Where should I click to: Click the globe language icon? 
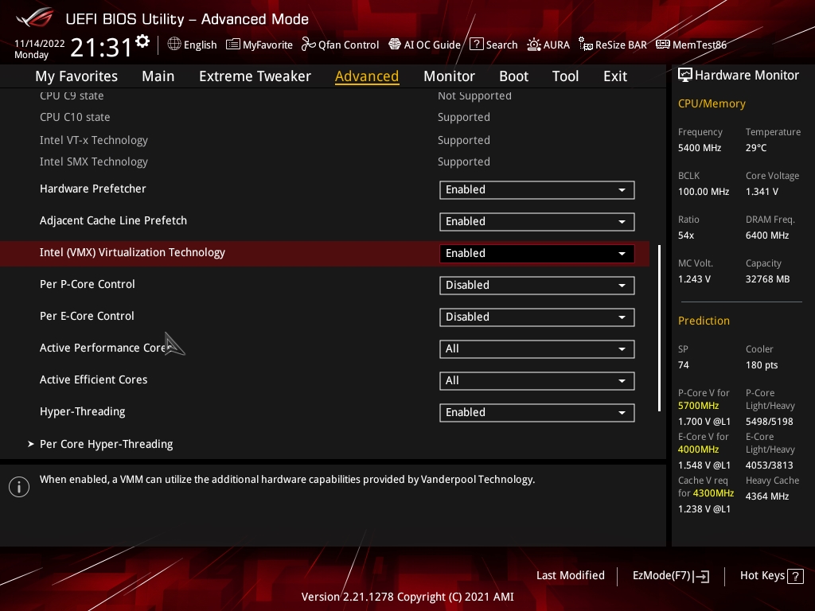(x=174, y=45)
